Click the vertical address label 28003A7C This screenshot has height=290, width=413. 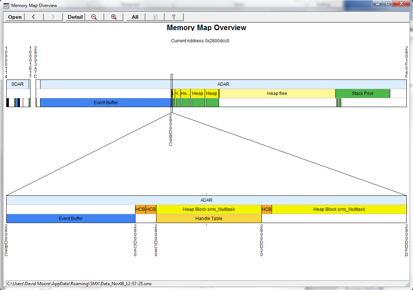(x=36, y=63)
